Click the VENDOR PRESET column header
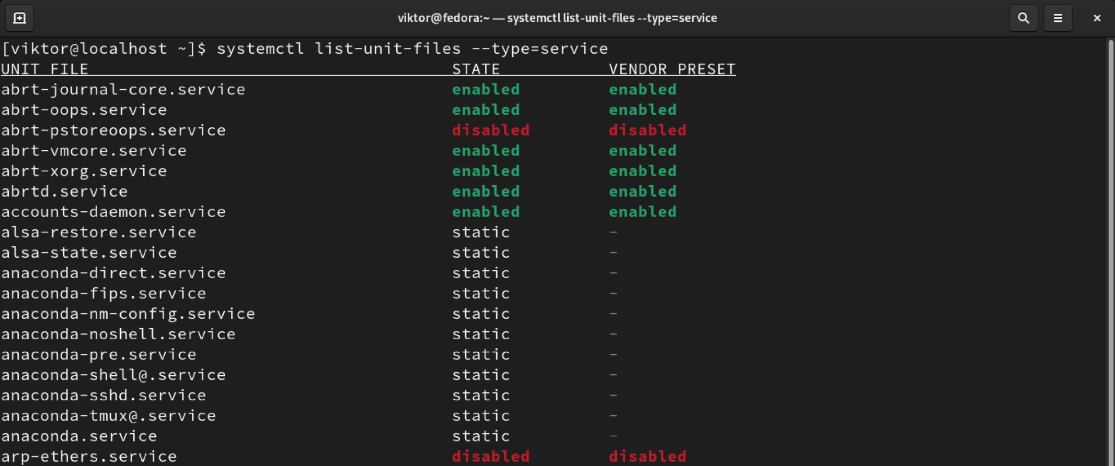 672,69
